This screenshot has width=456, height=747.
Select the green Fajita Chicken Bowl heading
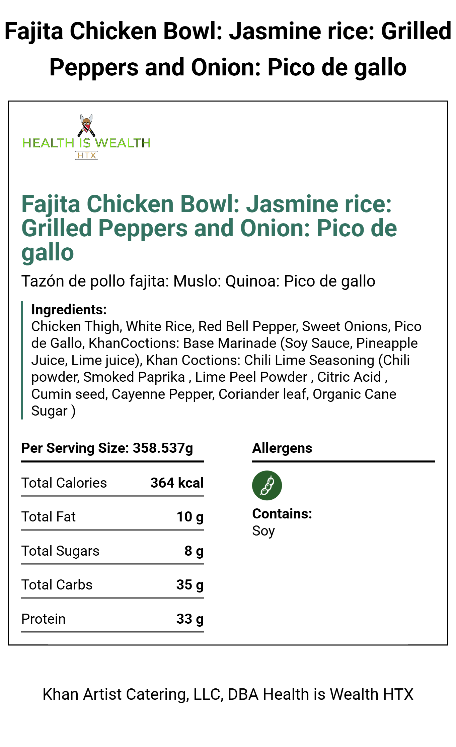[209, 228]
